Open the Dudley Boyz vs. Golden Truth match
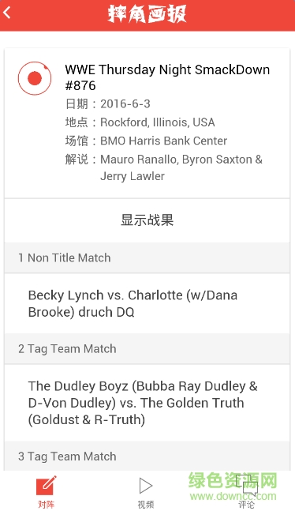This screenshot has width=295, height=511. 147,403
